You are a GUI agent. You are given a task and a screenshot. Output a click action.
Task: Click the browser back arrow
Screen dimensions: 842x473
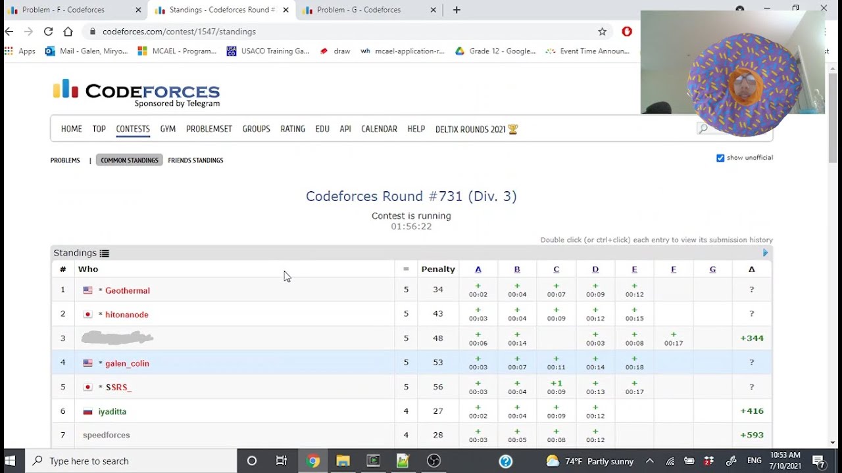click(9, 32)
